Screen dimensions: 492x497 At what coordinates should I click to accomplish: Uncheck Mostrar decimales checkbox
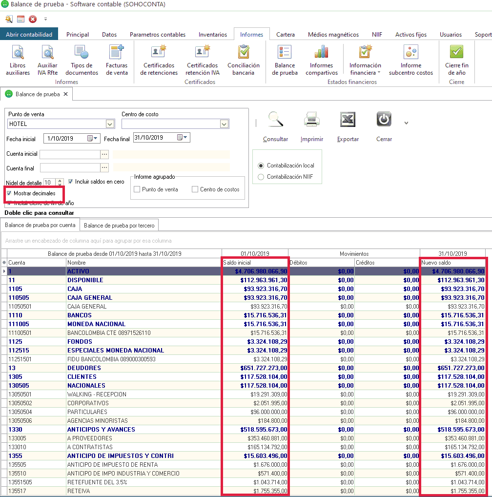10,193
